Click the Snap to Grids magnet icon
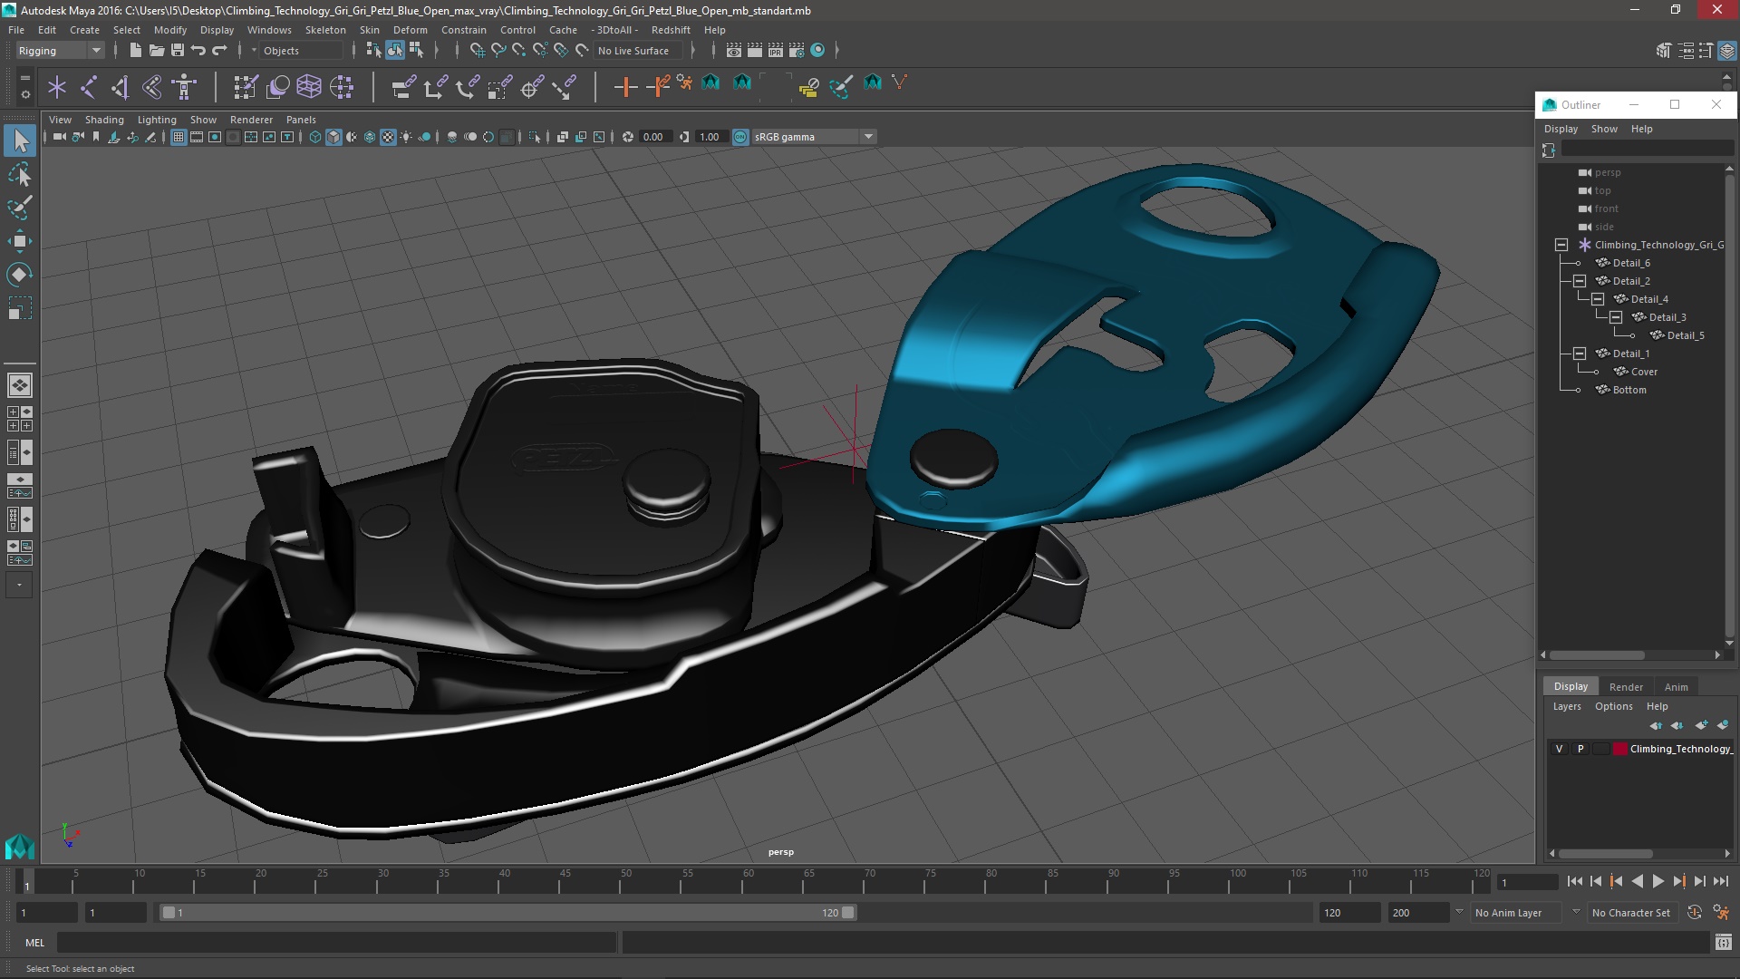Viewport: 1740px width, 979px height. point(478,51)
